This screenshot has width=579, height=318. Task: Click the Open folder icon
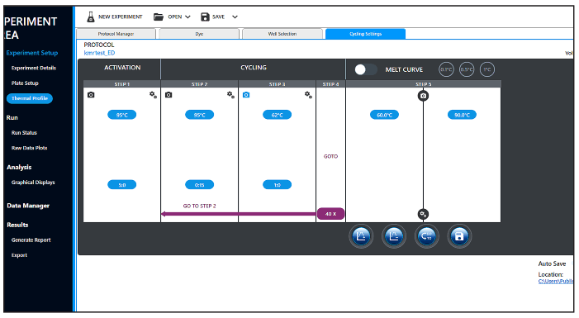click(x=159, y=17)
